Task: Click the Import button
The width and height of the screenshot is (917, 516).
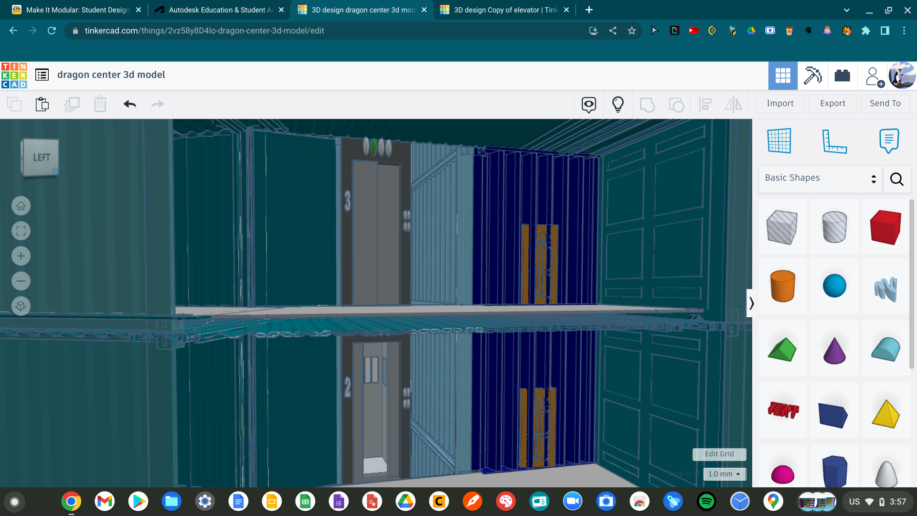Action: [780, 103]
